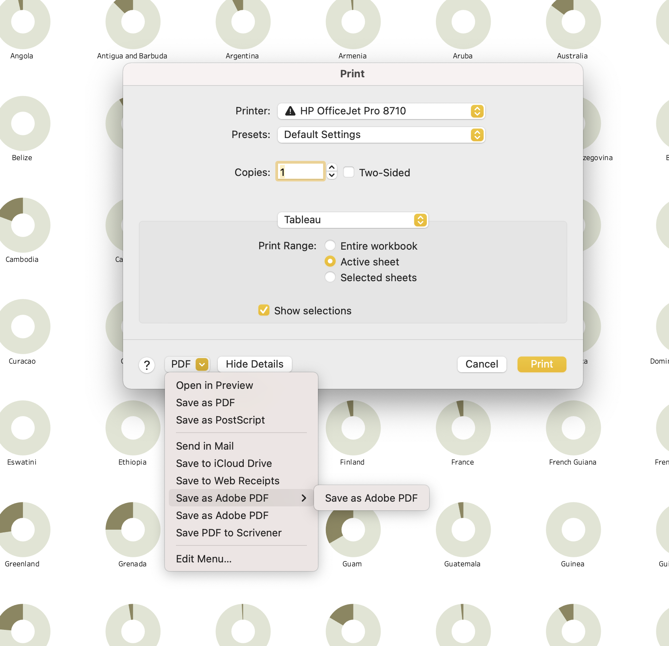The width and height of the screenshot is (669, 646).
Task: Choose Save to Web Receipts
Action: coord(228,481)
